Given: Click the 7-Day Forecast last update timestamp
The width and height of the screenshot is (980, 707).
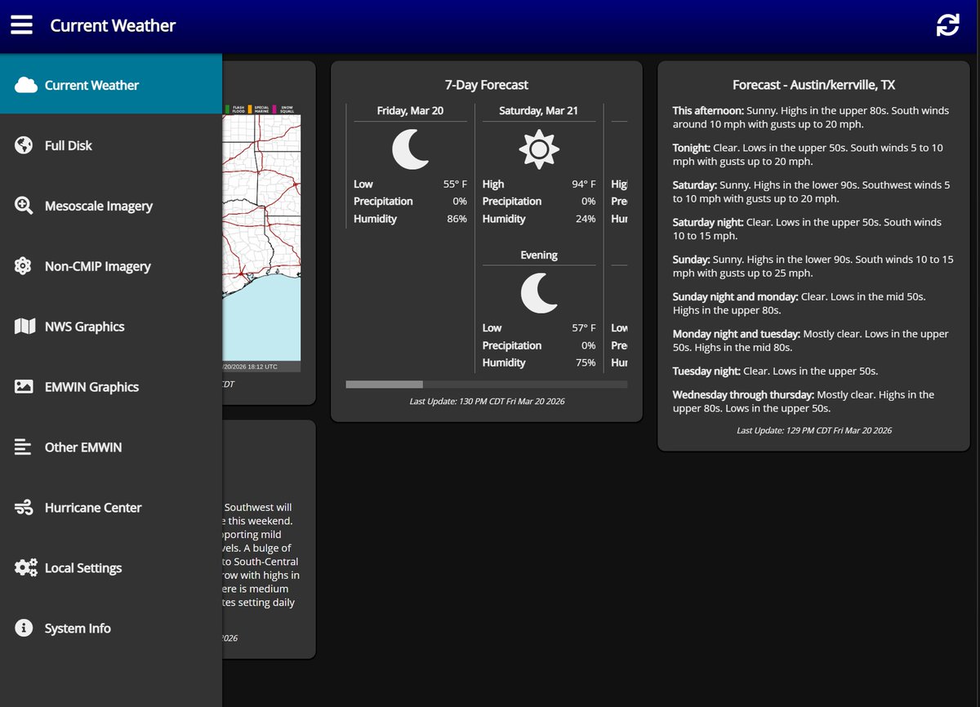Looking at the screenshot, I should coord(487,401).
